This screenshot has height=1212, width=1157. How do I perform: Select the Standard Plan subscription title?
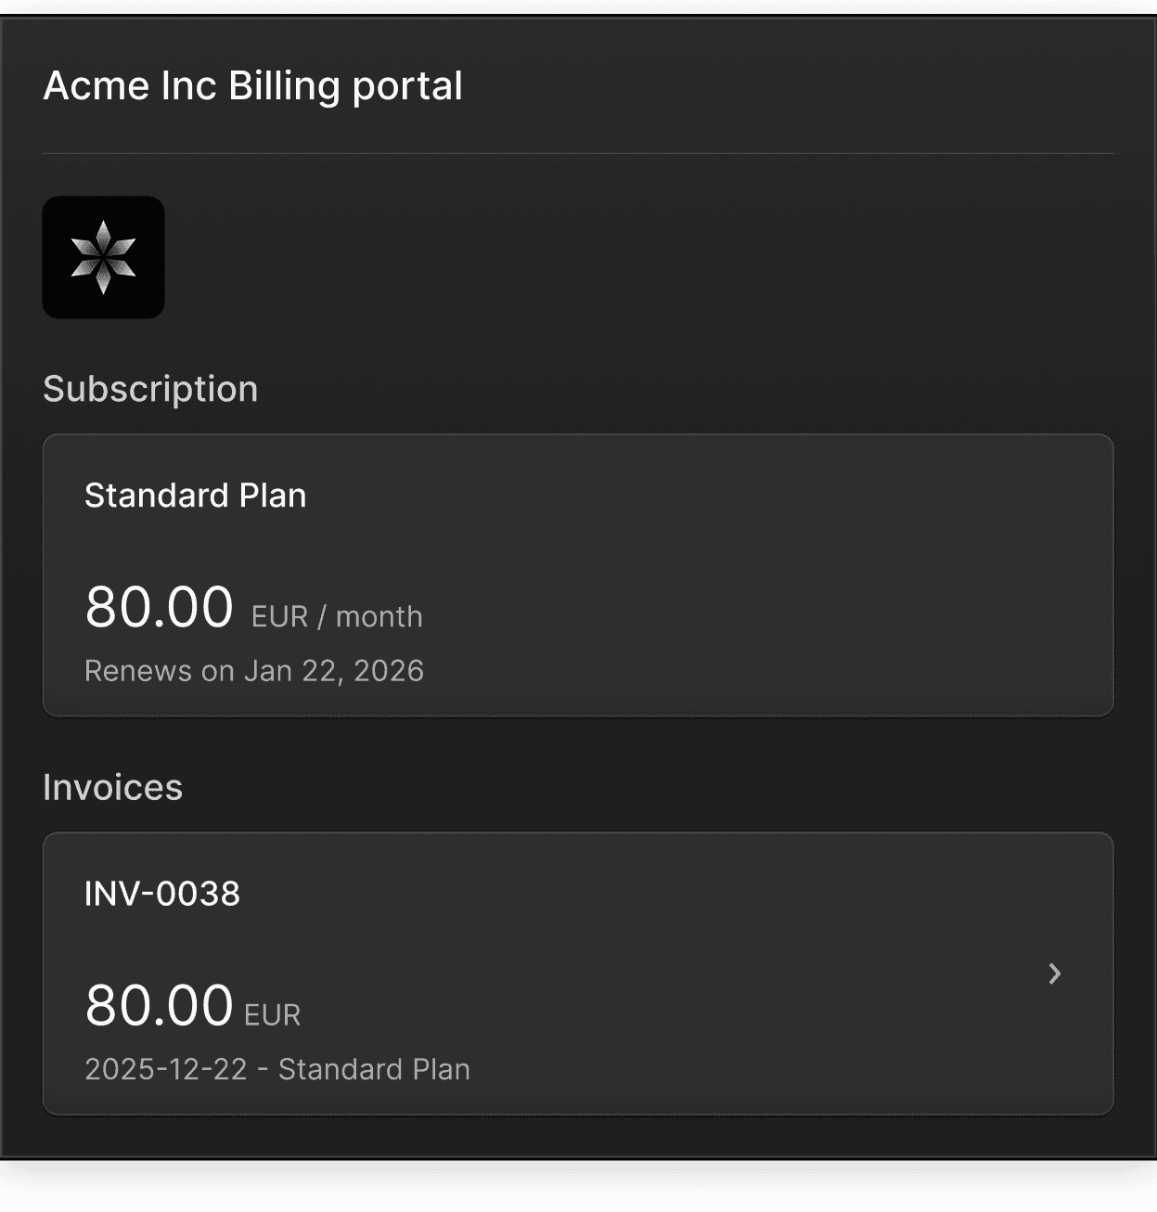pyautogui.click(x=195, y=496)
